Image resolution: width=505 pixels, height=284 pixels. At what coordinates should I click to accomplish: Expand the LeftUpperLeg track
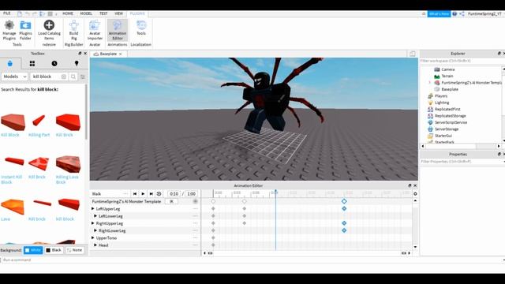click(93, 208)
